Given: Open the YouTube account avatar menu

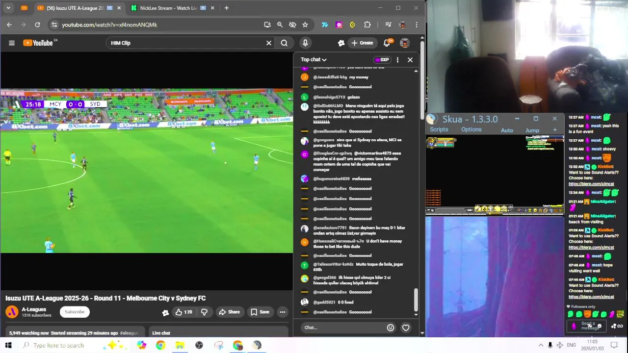Looking at the screenshot, I should click(x=405, y=43).
